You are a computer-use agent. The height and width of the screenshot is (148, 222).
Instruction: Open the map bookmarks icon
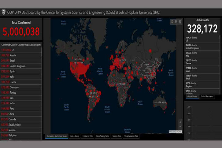tap(172, 22)
